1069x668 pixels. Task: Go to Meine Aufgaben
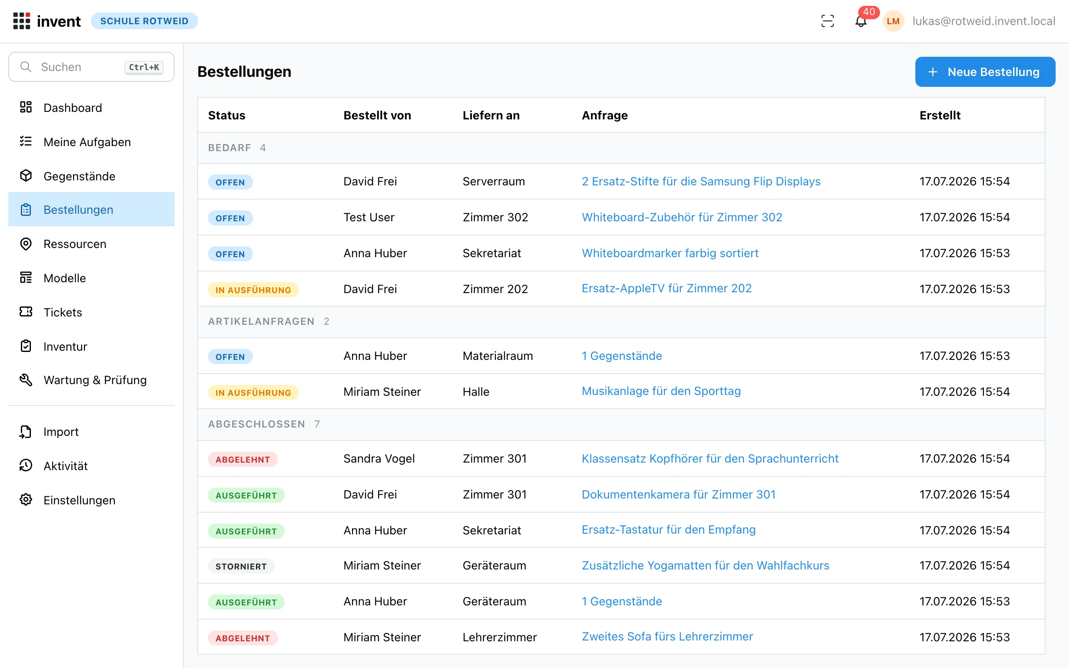(x=91, y=142)
